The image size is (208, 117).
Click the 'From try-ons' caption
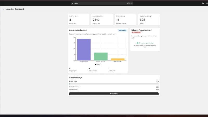pos(96,23)
